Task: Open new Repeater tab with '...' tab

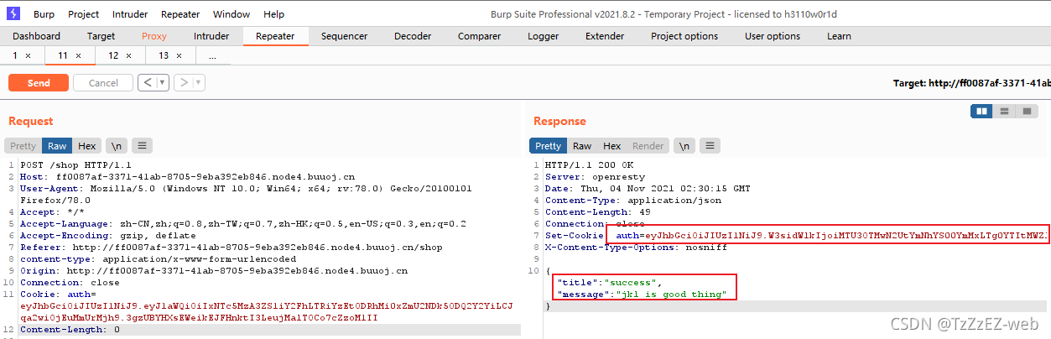Action: (212, 55)
